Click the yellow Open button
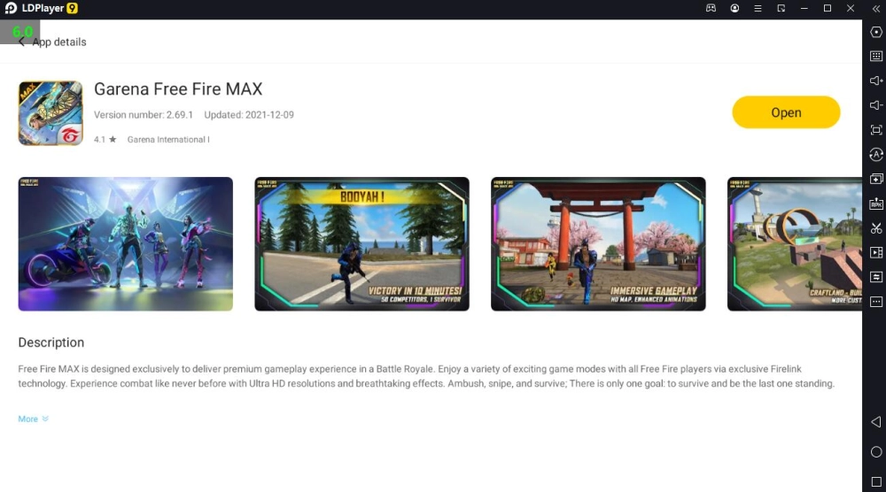 click(786, 112)
